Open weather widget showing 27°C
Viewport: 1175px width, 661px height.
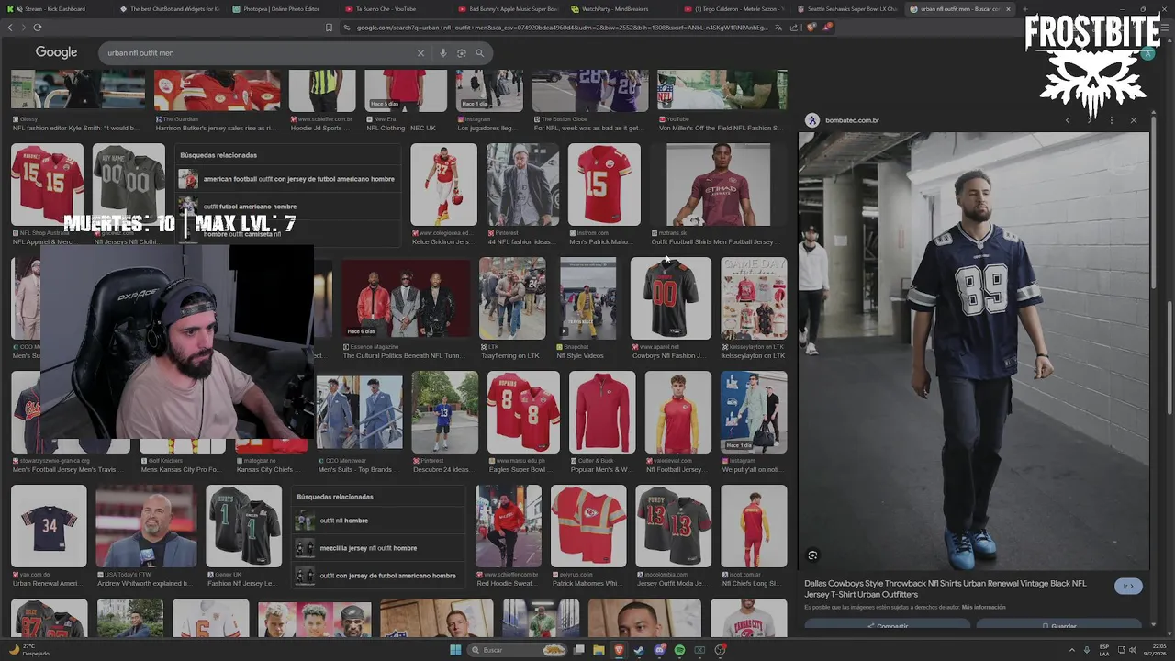29,650
